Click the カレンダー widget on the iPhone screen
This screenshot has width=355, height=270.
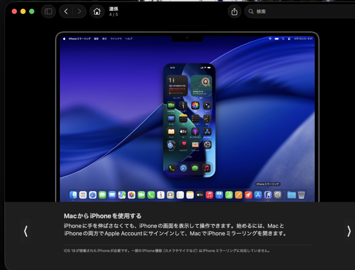[177, 86]
